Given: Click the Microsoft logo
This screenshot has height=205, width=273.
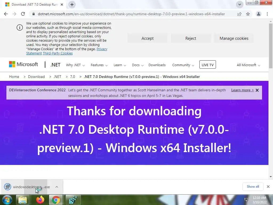Looking at the screenshot, I should (x=23, y=64).
